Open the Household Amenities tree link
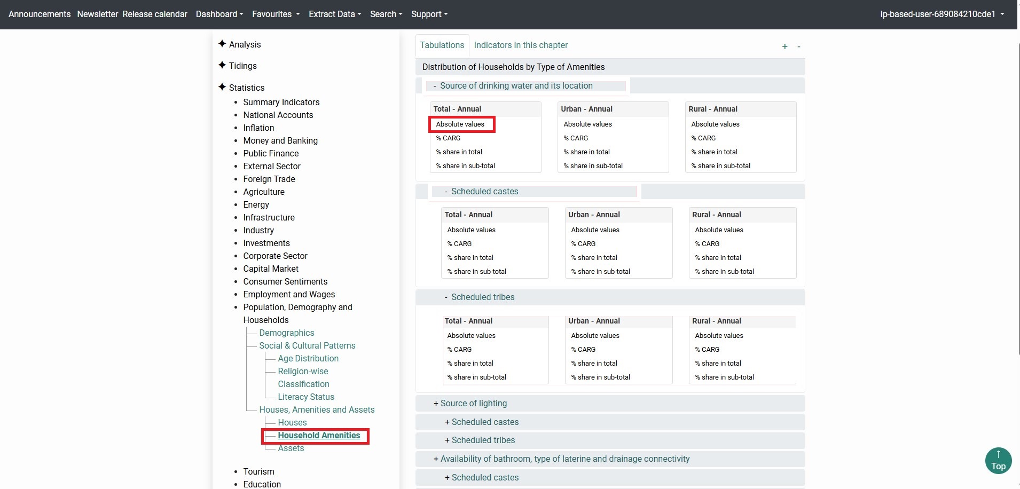1020x489 pixels. pyautogui.click(x=319, y=436)
